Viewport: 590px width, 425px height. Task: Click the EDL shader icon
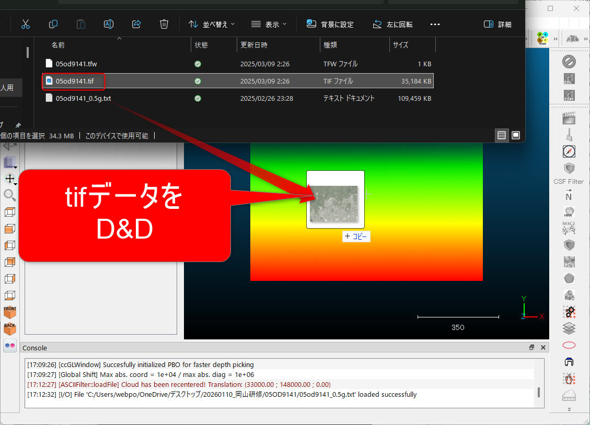pos(569,79)
